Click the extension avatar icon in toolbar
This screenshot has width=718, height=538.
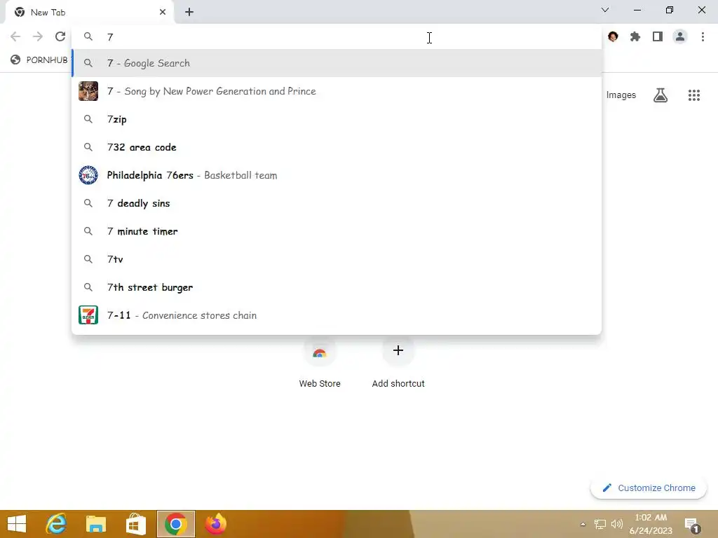point(613,36)
